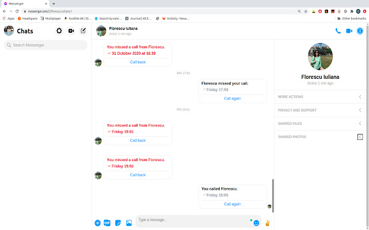Open Chrome profile avatar icon
Screen dimensions: 369x230
coord(358,11)
